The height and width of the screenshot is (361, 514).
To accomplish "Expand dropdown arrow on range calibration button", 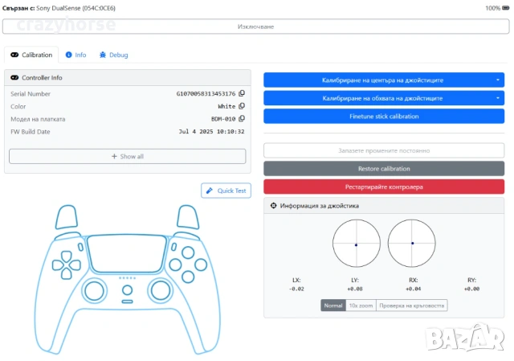I will 498,98.
